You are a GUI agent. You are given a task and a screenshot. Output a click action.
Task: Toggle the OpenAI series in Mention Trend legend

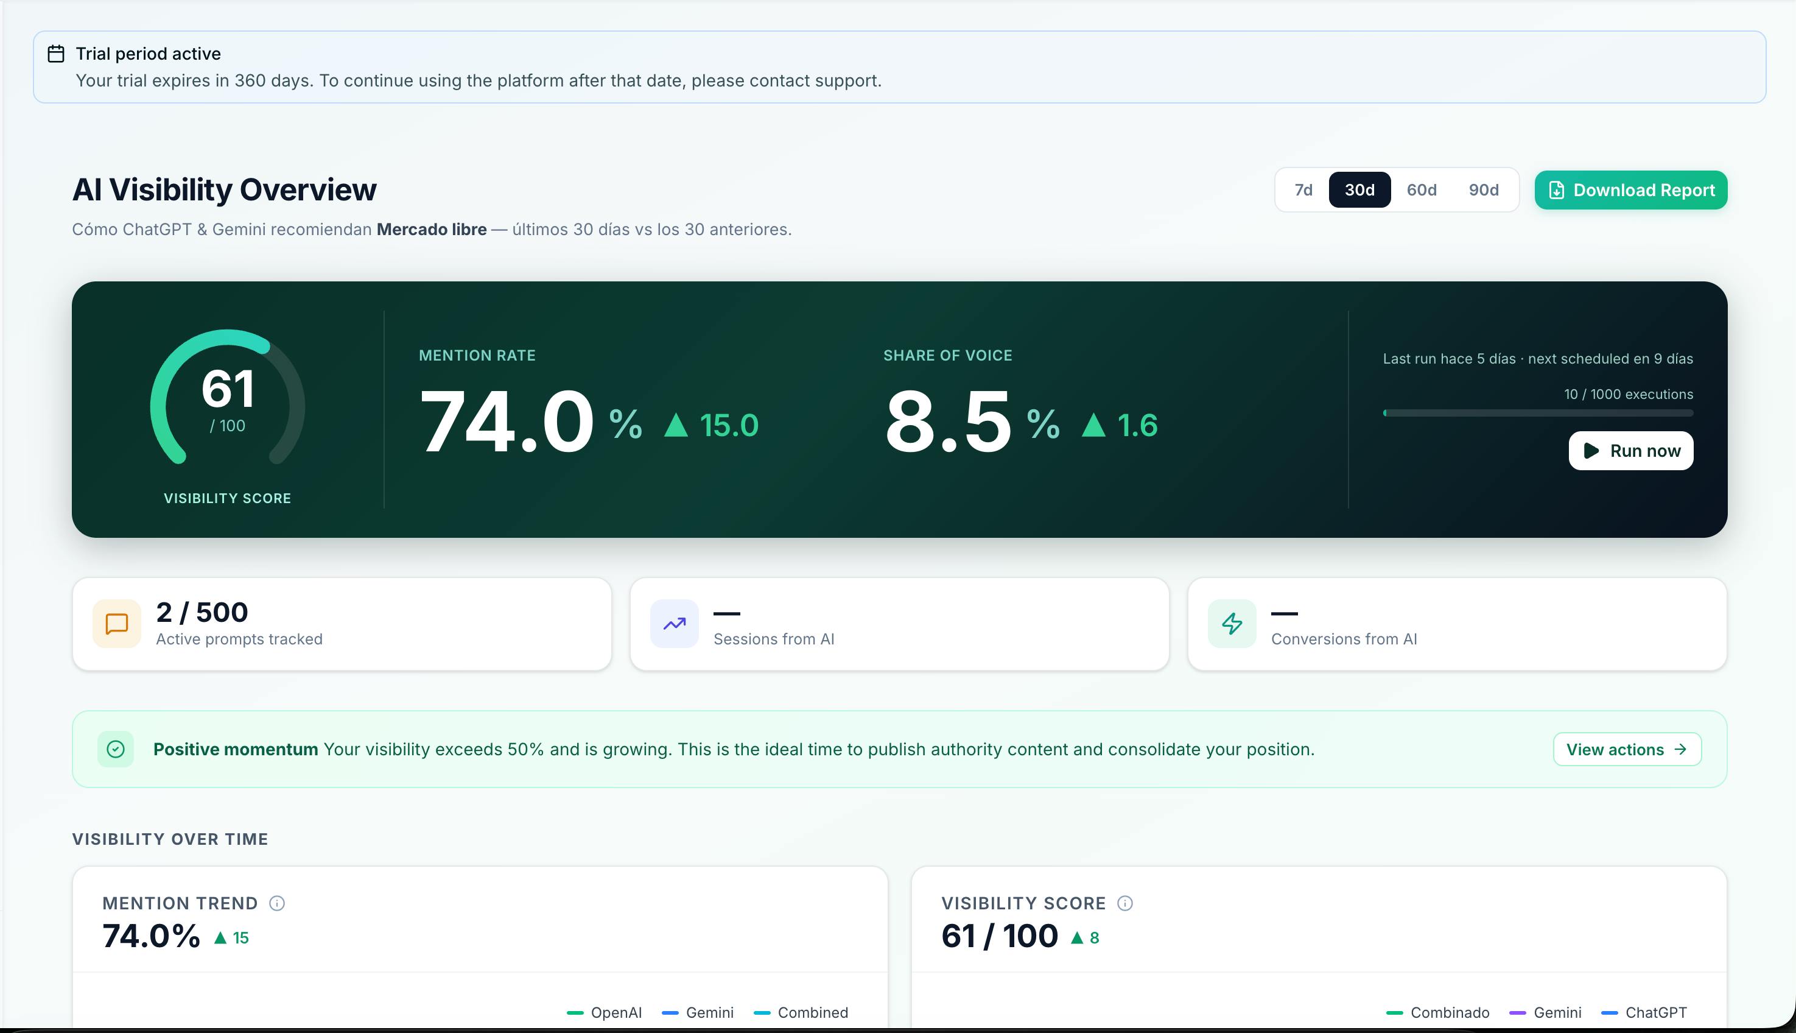pyautogui.click(x=605, y=1012)
